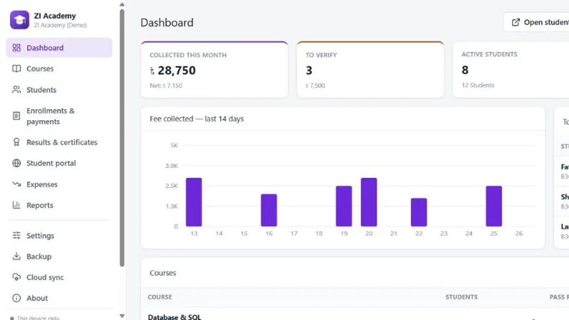The width and height of the screenshot is (569, 320).
Task: Click the COURSE column header
Action: pyautogui.click(x=159, y=297)
